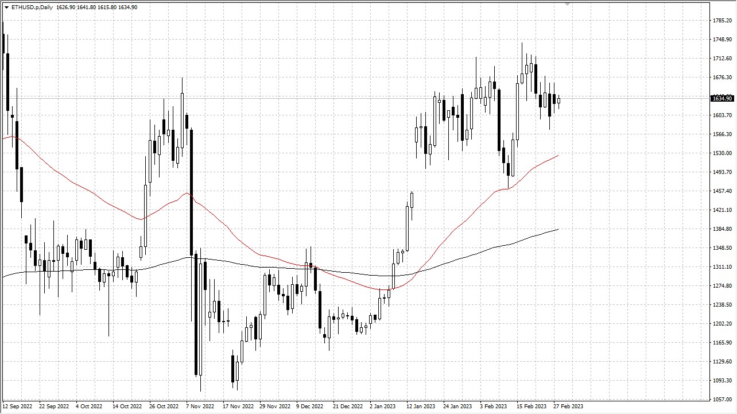This screenshot has width=737, height=414.
Task: Click the 15 Feb 2023 date label
Action: (x=531, y=407)
